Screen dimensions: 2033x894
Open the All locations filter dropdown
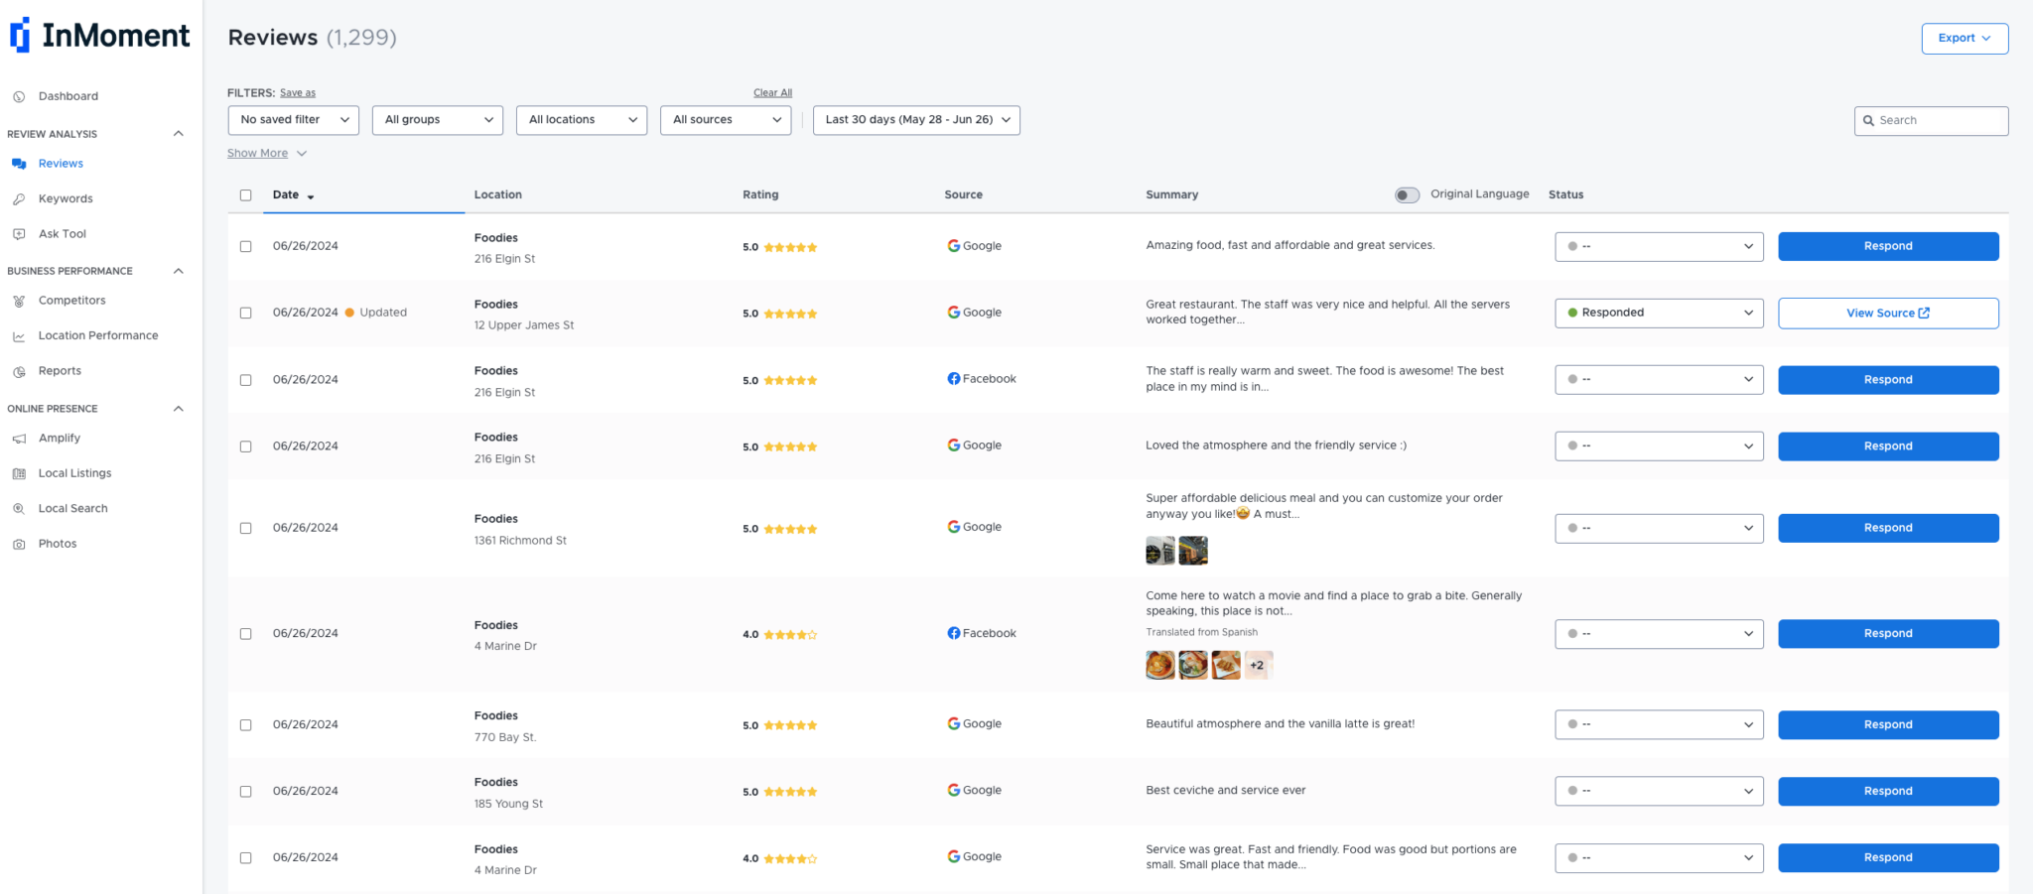click(x=581, y=119)
